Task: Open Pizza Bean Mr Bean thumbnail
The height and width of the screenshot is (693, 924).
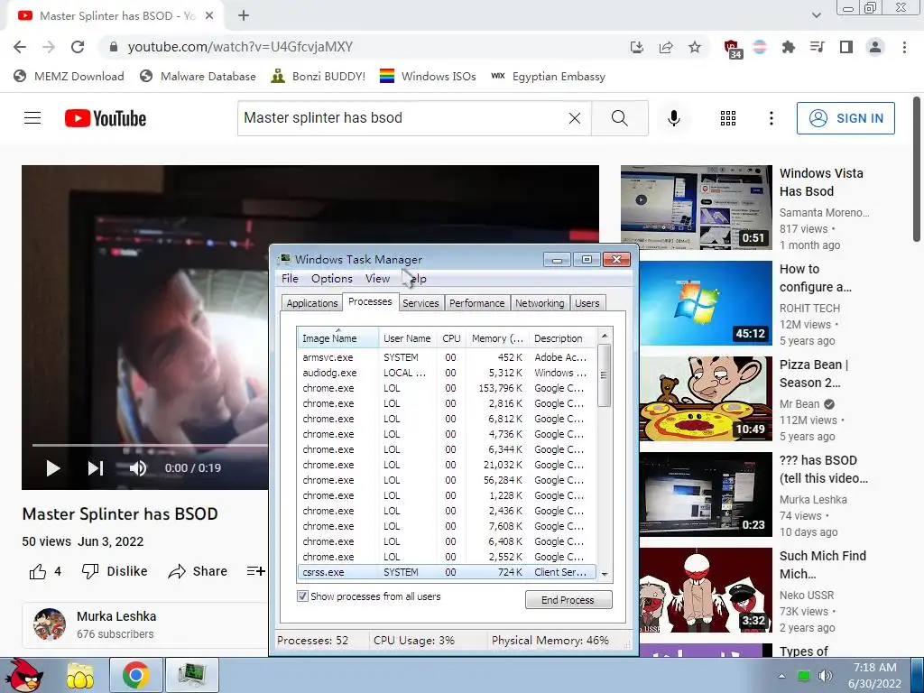Action: (x=706, y=399)
